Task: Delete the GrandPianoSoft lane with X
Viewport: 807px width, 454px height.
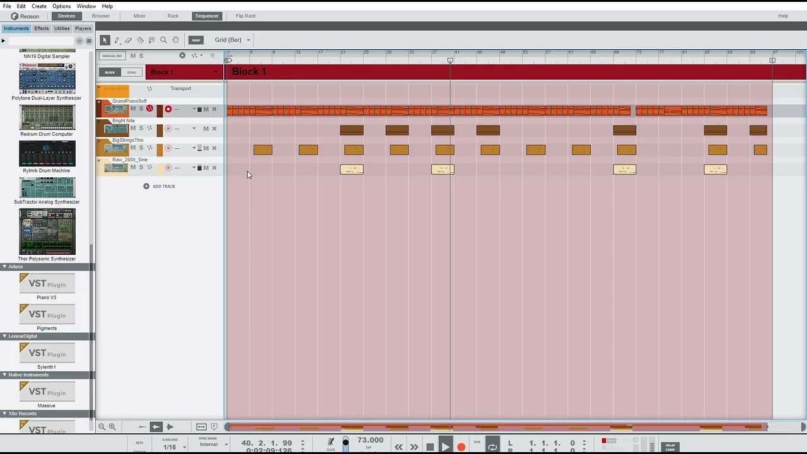Action: point(214,110)
